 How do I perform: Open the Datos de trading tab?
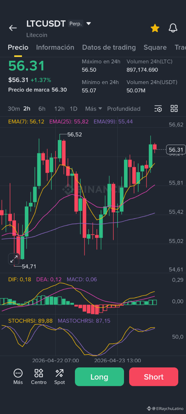coord(109,47)
